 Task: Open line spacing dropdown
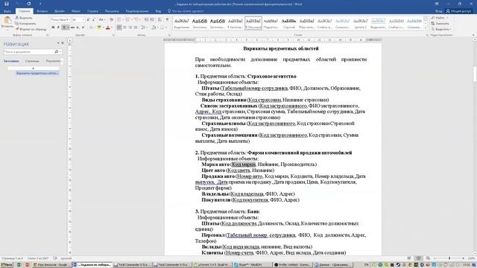(144, 28)
